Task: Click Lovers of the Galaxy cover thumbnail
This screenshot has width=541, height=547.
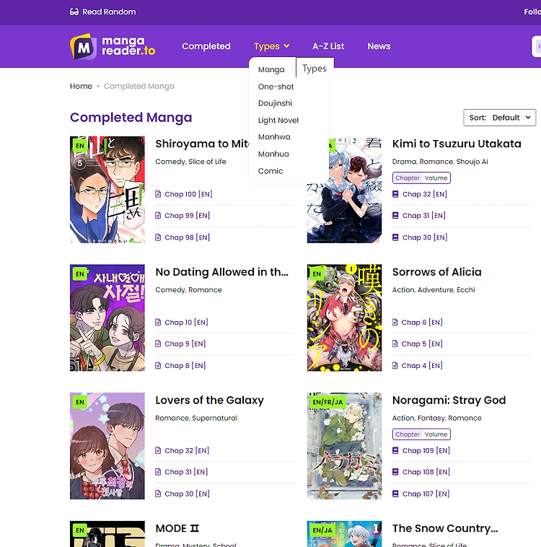Action: [107, 446]
